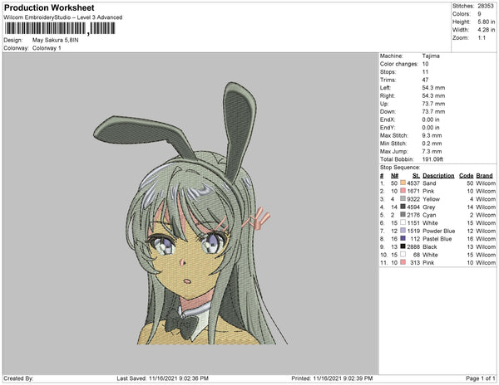The height and width of the screenshot is (385, 499).
Task: Click the Color changes value '10'
Action: tap(426, 64)
